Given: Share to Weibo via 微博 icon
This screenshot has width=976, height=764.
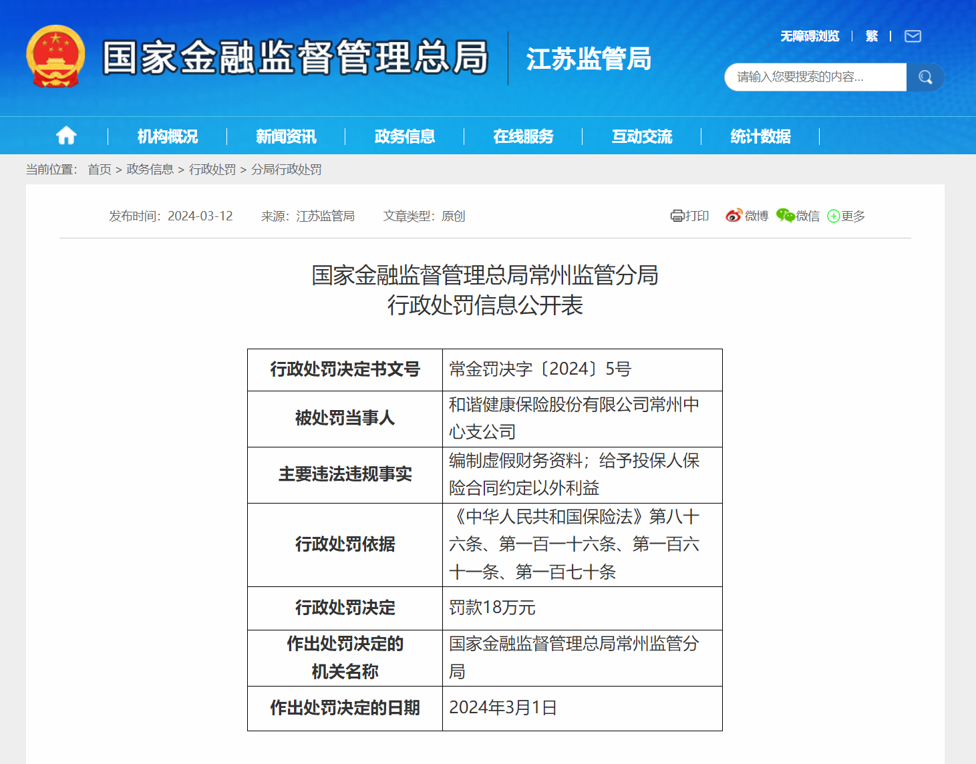Looking at the screenshot, I should click(x=747, y=216).
